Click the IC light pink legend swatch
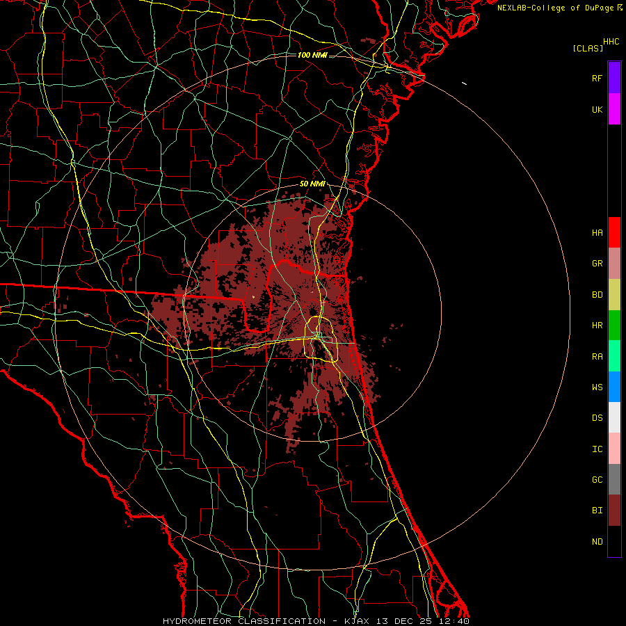626x626 pixels. pyautogui.click(x=614, y=449)
